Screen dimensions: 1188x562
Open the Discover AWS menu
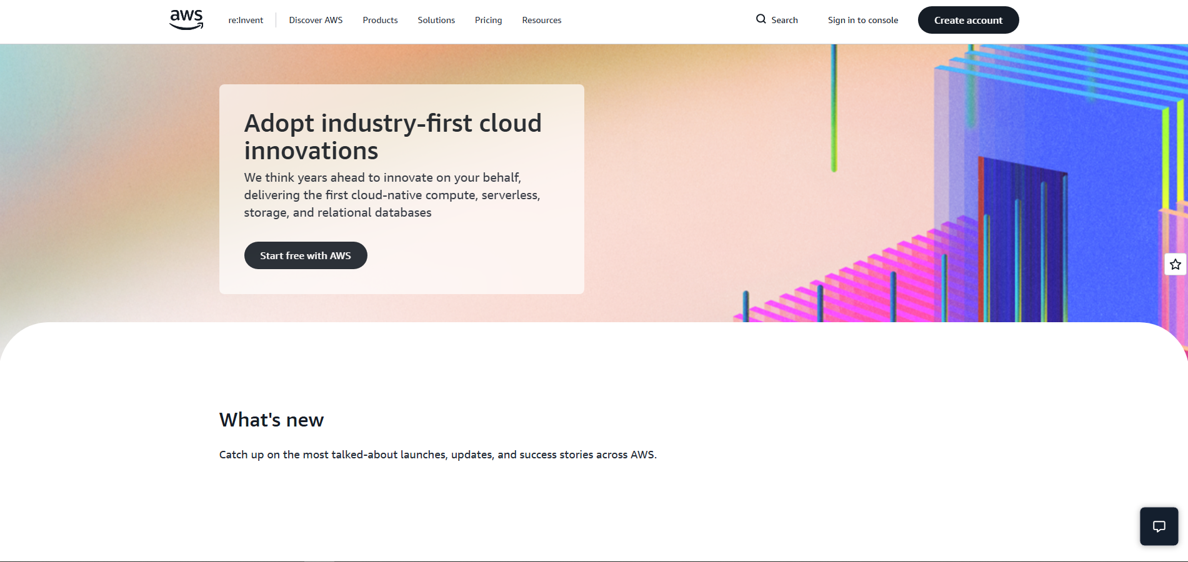316,20
